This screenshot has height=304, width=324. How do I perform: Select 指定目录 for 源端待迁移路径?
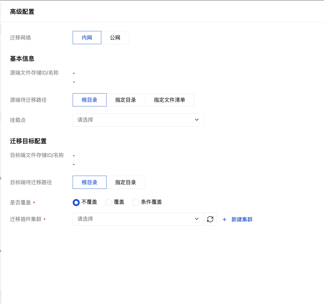[126, 100]
